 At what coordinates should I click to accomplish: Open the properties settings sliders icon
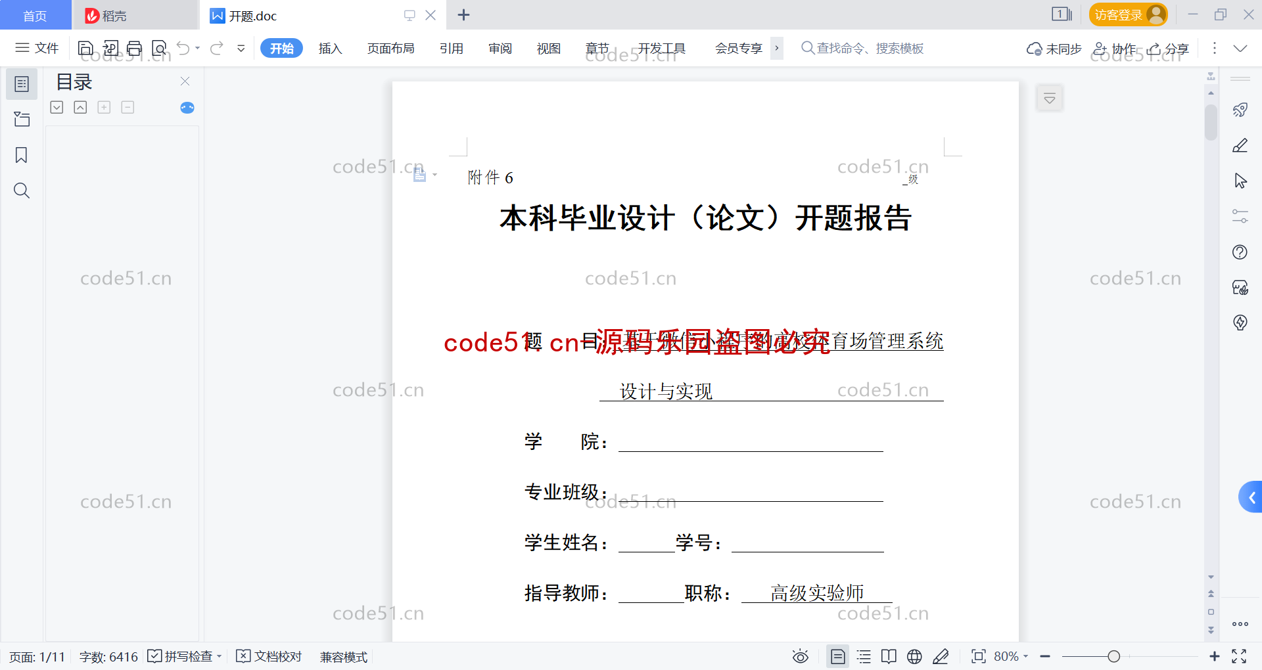(x=1240, y=216)
